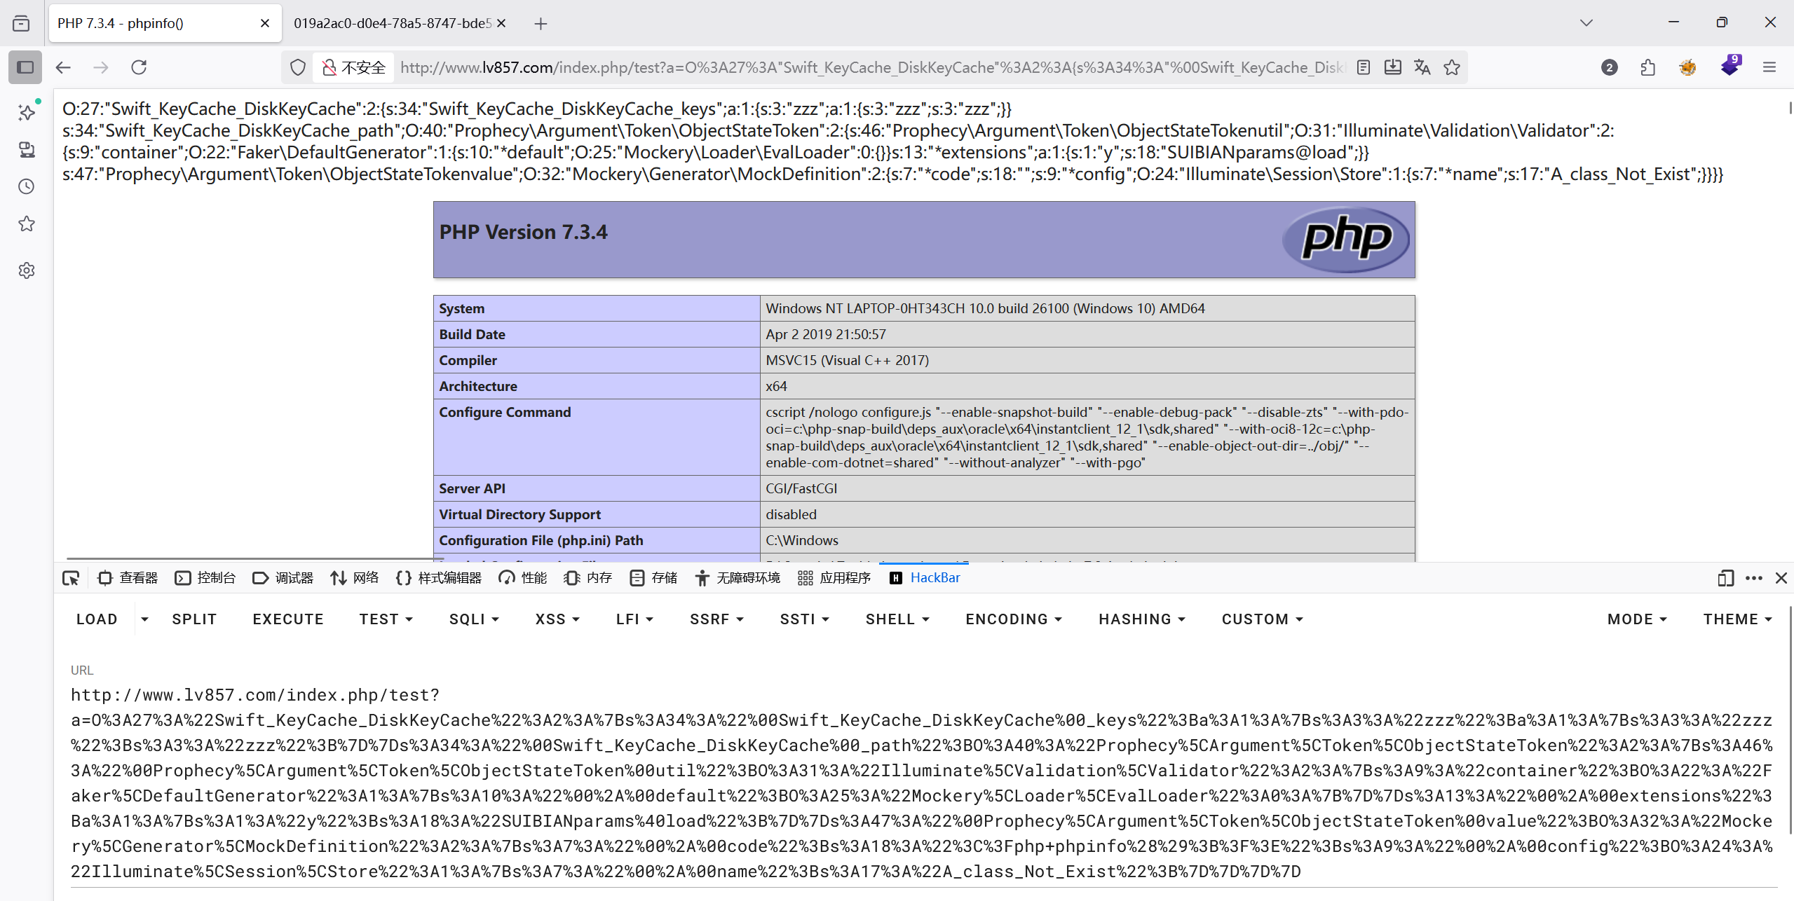Switch to the HackBar devtools tab
Screen dimensions: 1794x901
[x=925, y=578]
